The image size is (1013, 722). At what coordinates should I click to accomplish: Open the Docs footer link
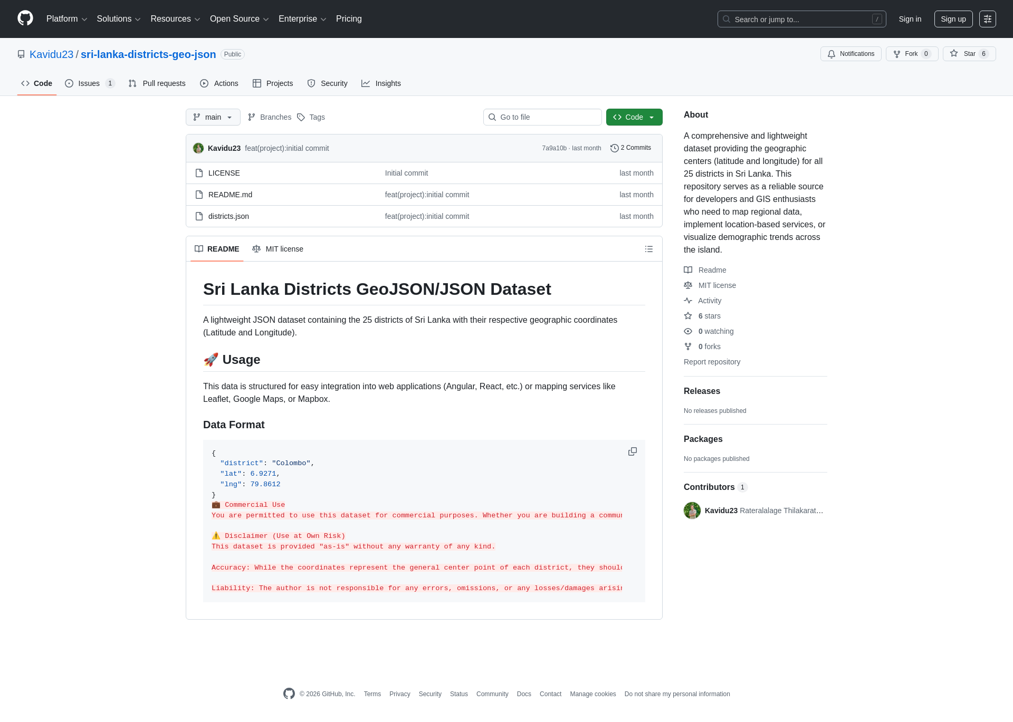524,694
